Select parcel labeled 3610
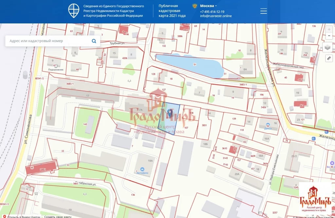335x218 pixels. coord(224,148)
